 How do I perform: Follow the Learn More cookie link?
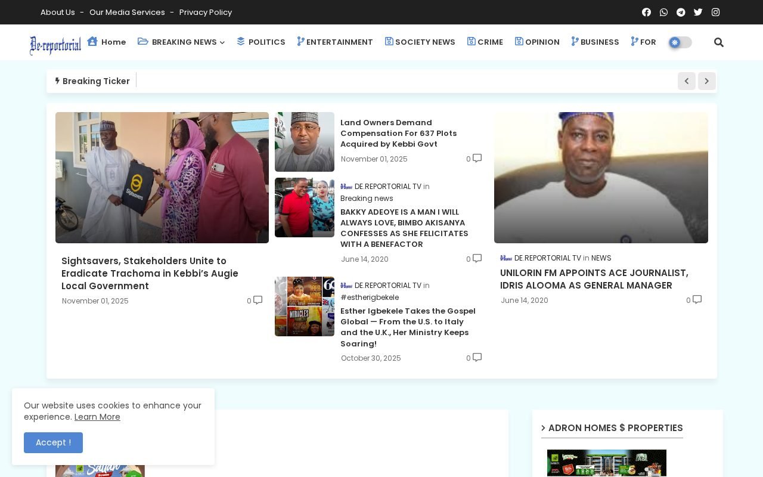click(x=97, y=417)
